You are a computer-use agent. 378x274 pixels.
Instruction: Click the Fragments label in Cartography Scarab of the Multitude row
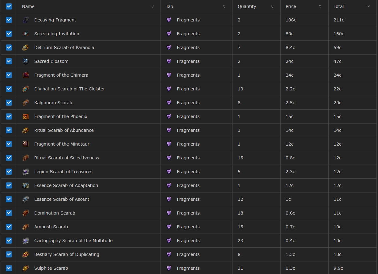coord(188,241)
